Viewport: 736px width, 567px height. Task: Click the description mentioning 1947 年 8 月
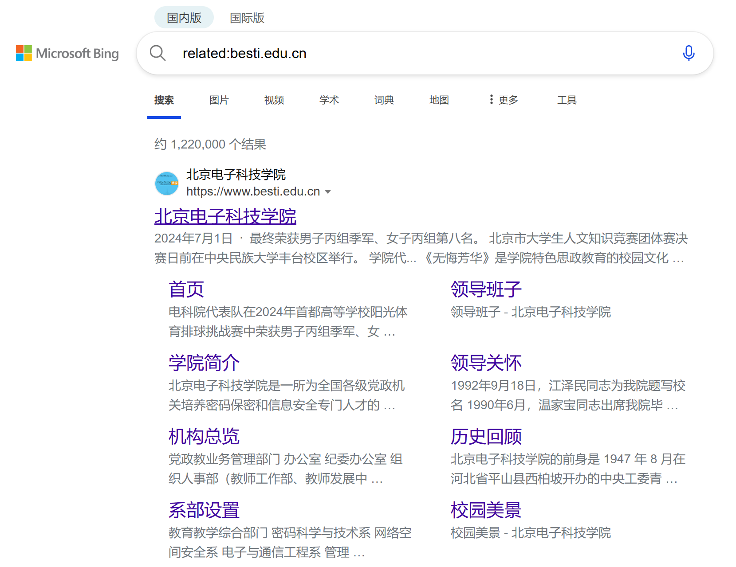pos(568,469)
